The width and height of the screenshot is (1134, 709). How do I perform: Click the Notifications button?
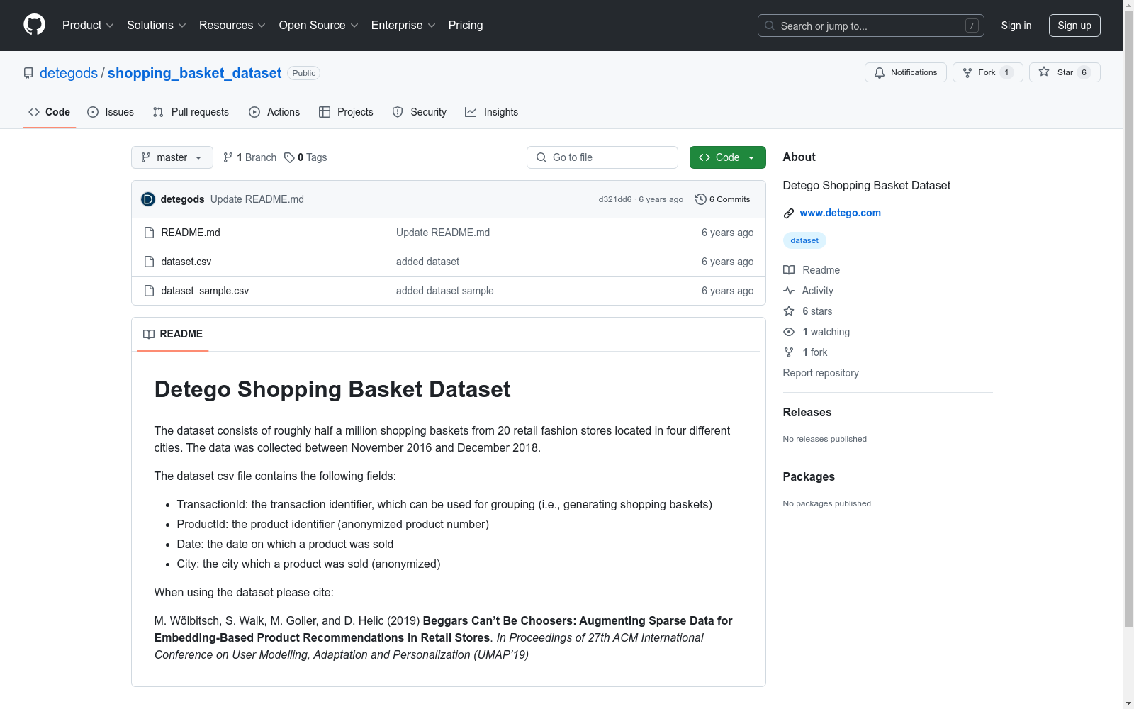(906, 72)
